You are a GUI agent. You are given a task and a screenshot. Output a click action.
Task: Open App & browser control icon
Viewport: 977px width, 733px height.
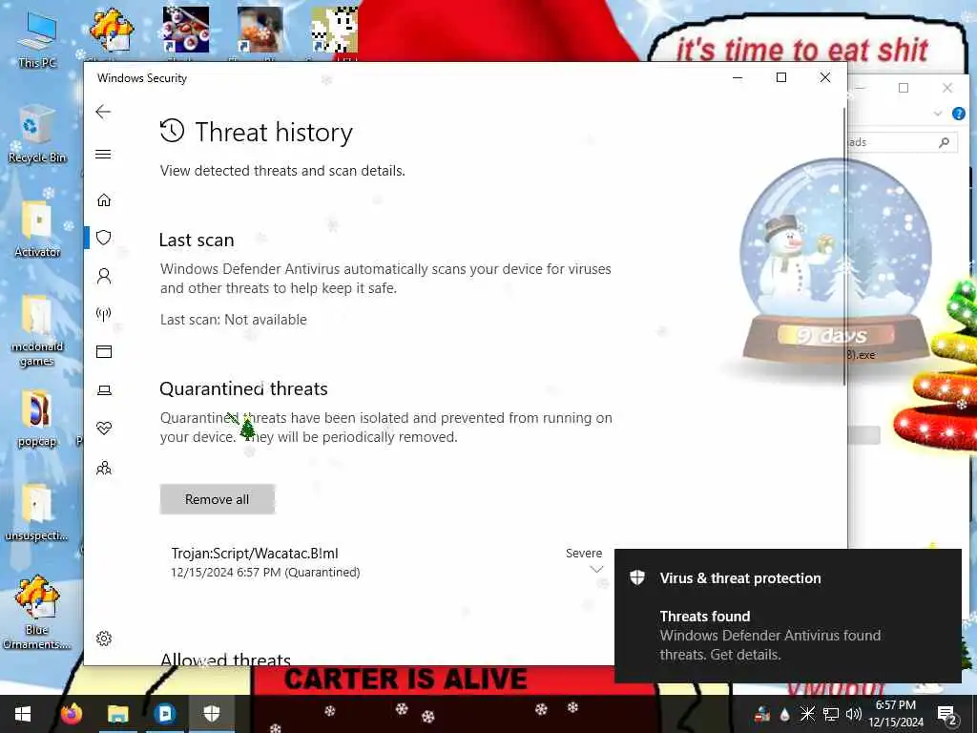(103, 352)
